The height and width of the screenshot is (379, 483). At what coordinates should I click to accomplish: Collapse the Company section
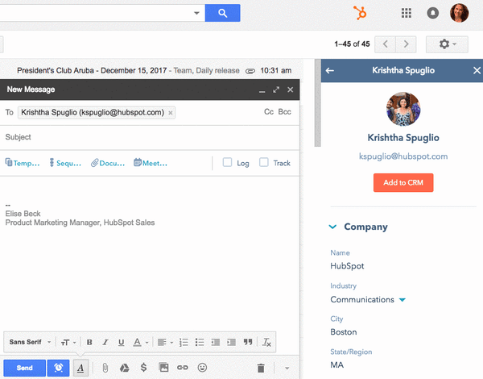point(332,227)
